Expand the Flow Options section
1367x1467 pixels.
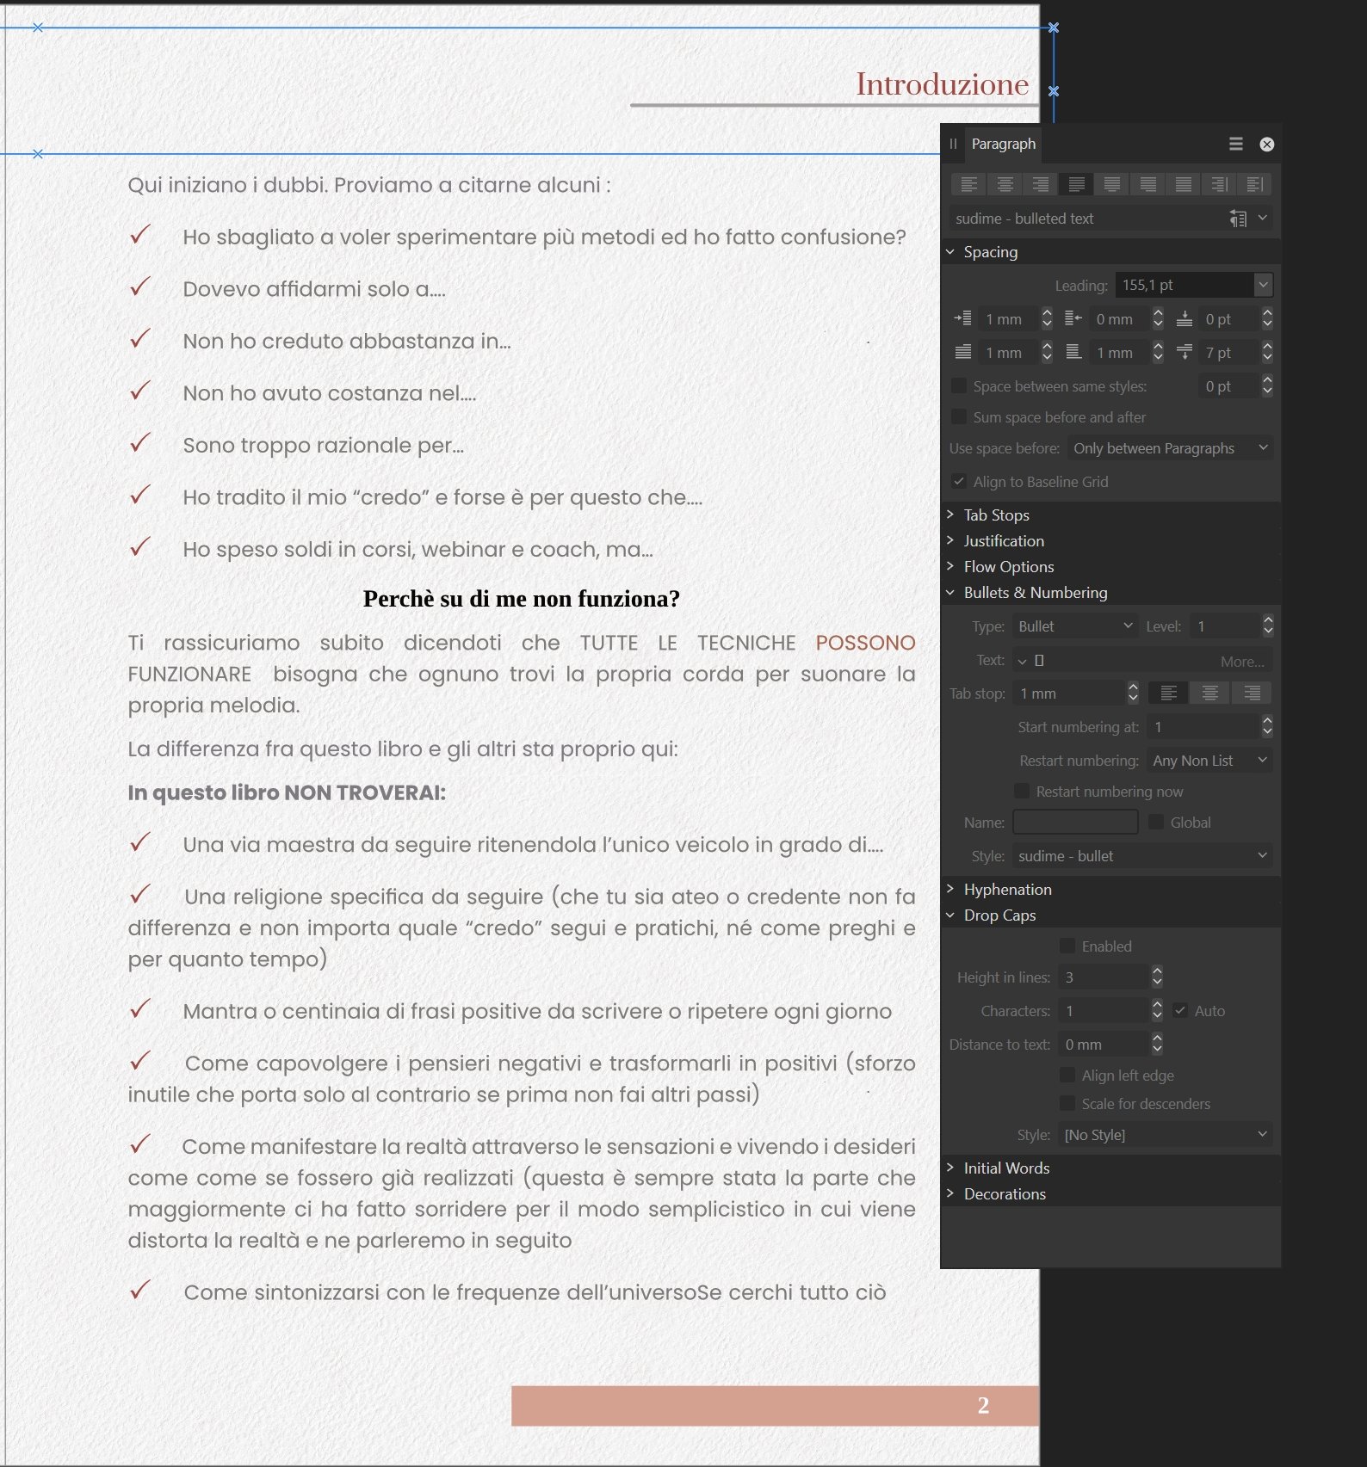[x=950, y=566]
